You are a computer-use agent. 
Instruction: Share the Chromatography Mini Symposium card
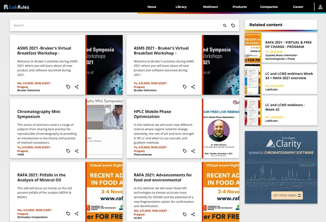(76, 151)
